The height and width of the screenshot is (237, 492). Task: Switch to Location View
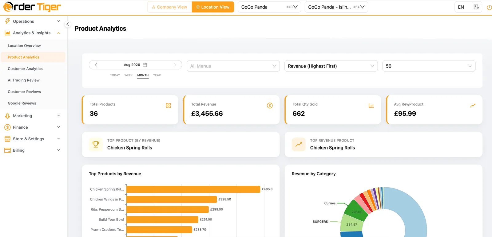coord(213,7)
